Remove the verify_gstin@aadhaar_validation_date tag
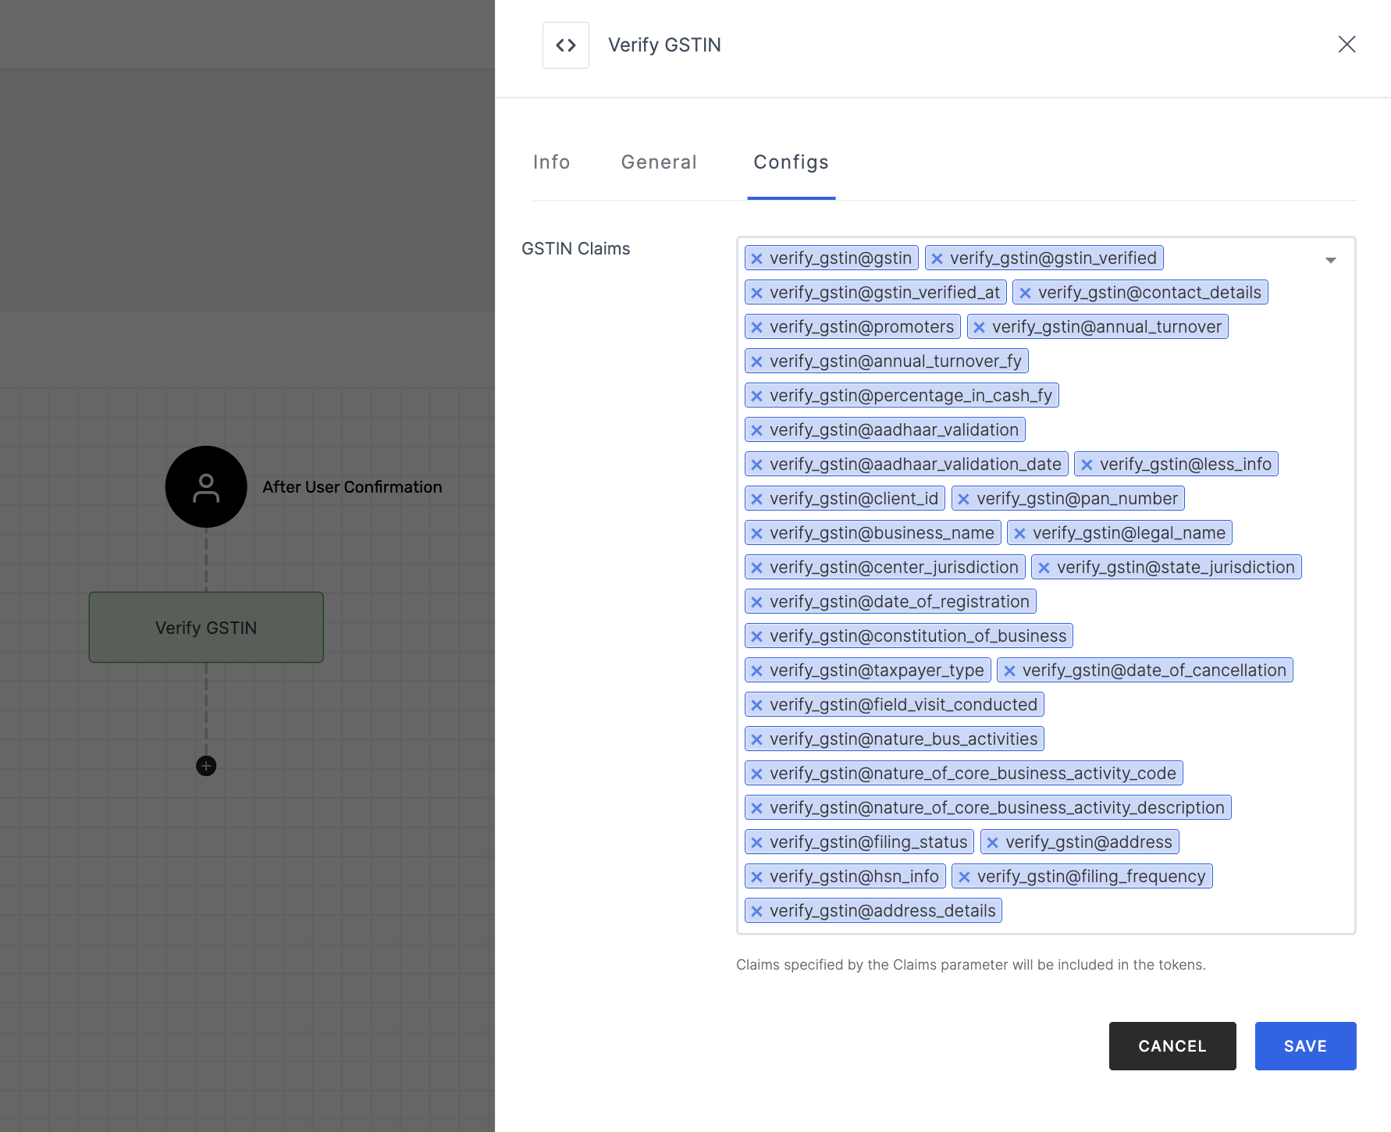The height and width of the screenshot is (1132, 1391). pos(756,465)
